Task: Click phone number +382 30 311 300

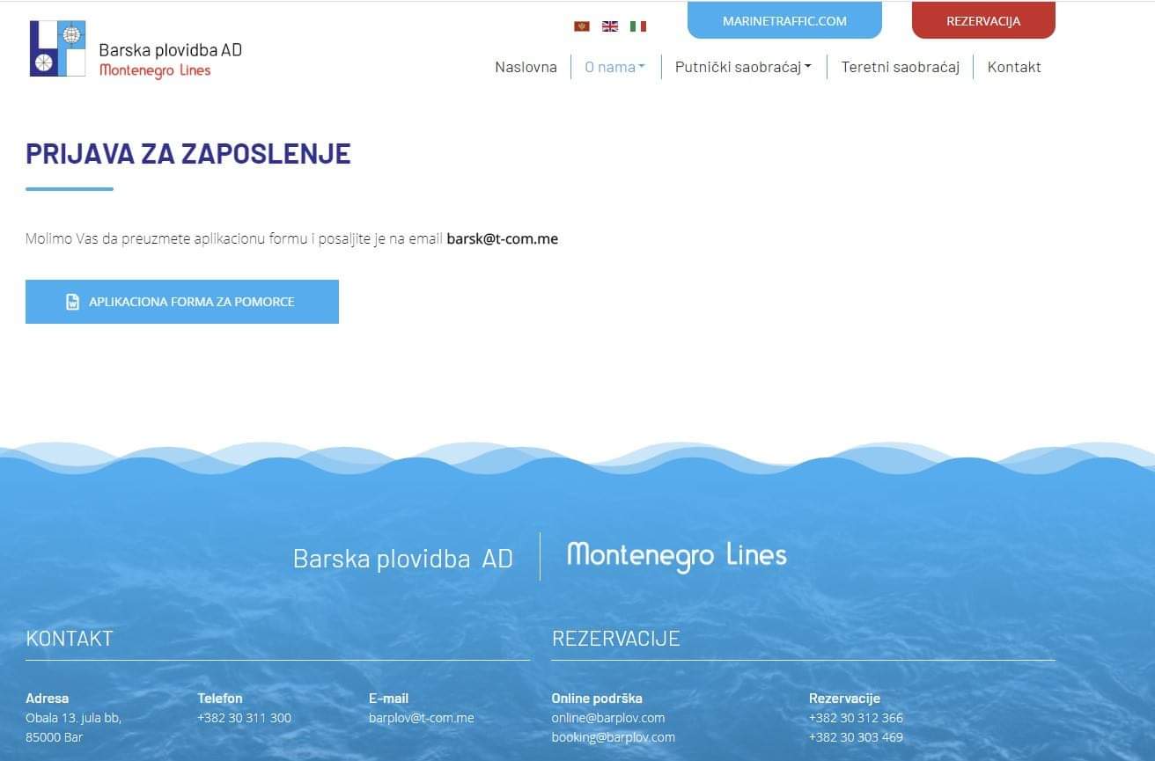Action: (244, 718)
